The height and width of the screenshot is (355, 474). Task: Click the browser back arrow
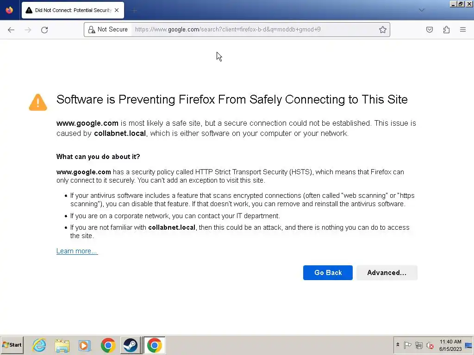11,30
